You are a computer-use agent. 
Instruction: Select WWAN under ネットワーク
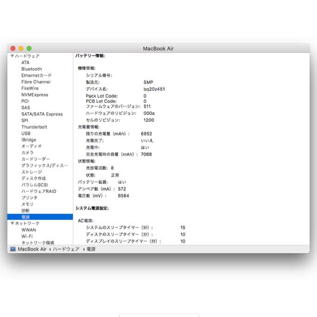(29, 230)
